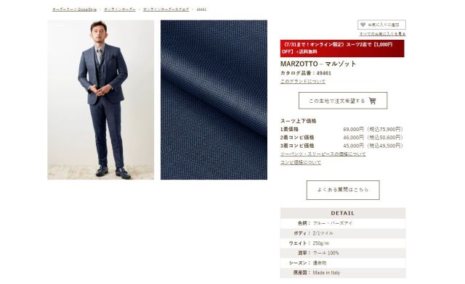Click the red 7/31 campaign banner
The width and height of the screenshot is (465, 284).
point(342,49)
